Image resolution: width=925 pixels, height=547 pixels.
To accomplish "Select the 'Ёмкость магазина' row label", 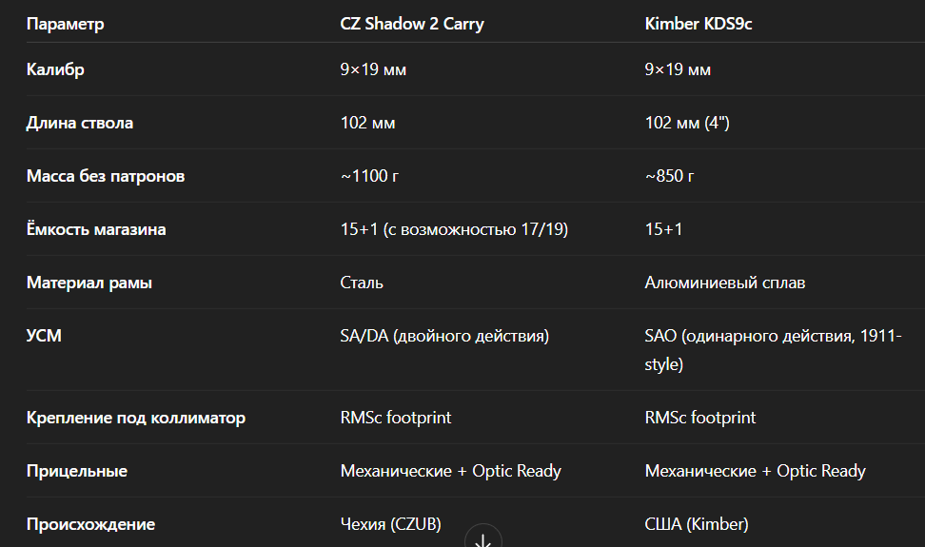I will coord(96,229).
